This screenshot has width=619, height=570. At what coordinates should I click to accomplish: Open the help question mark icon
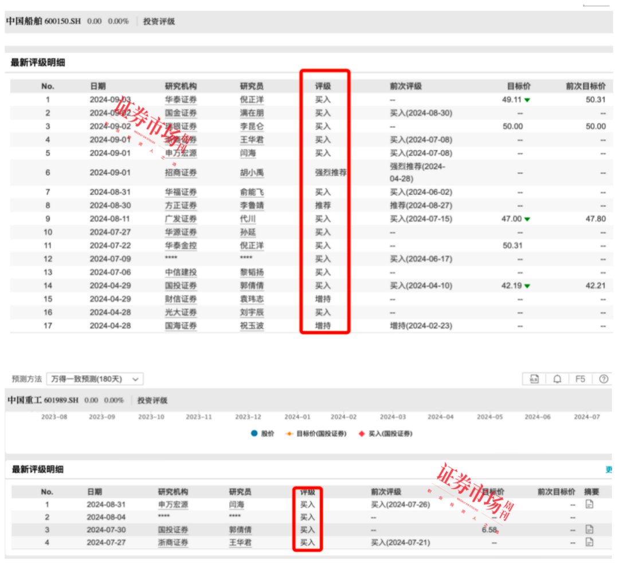pyautogui.click(x=604, y=379)
